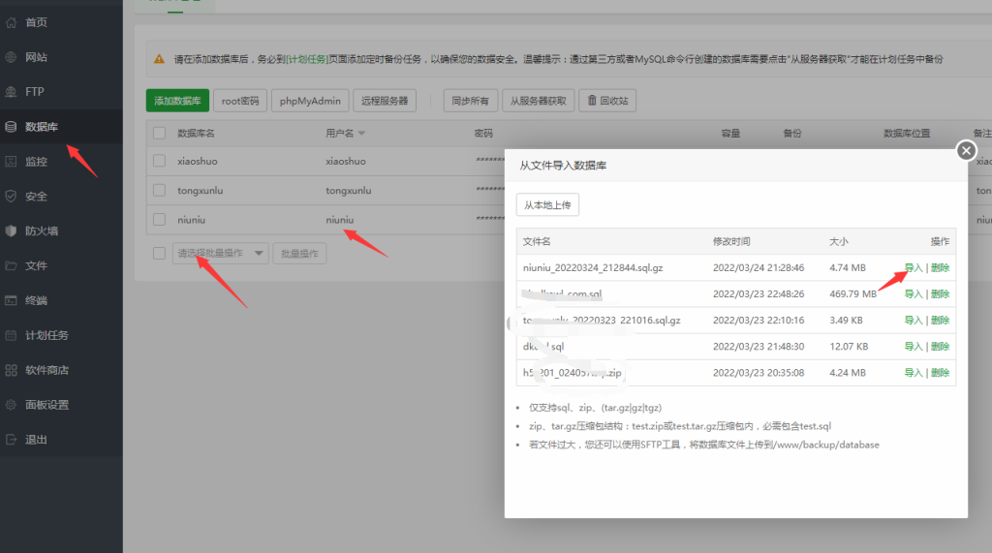Open phpMyAdmin button
The height and width of the screenshot is (553, 992).
310,101
